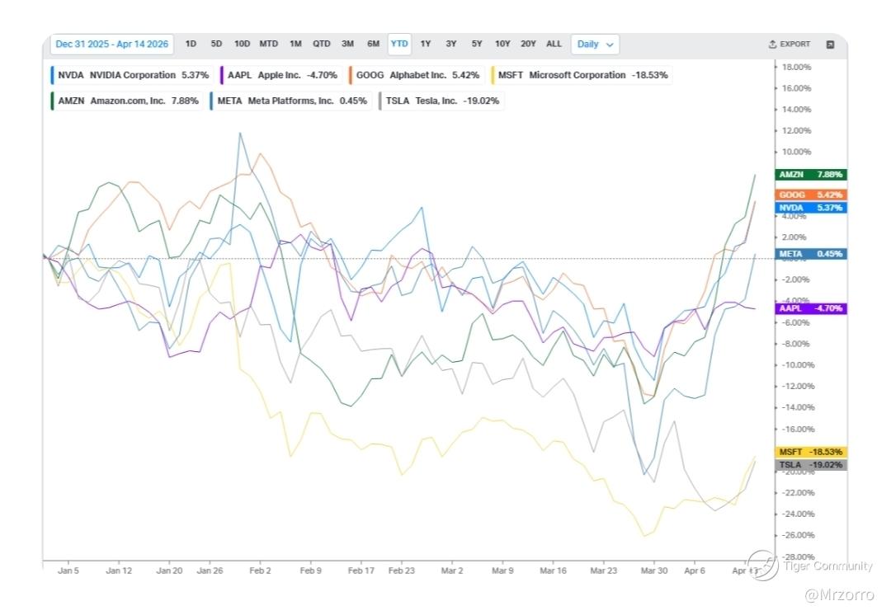Viewport: 891px width, 615px height.
Task: Expand the Daily dropdown chevron arrow
Action: click(610, 45)
